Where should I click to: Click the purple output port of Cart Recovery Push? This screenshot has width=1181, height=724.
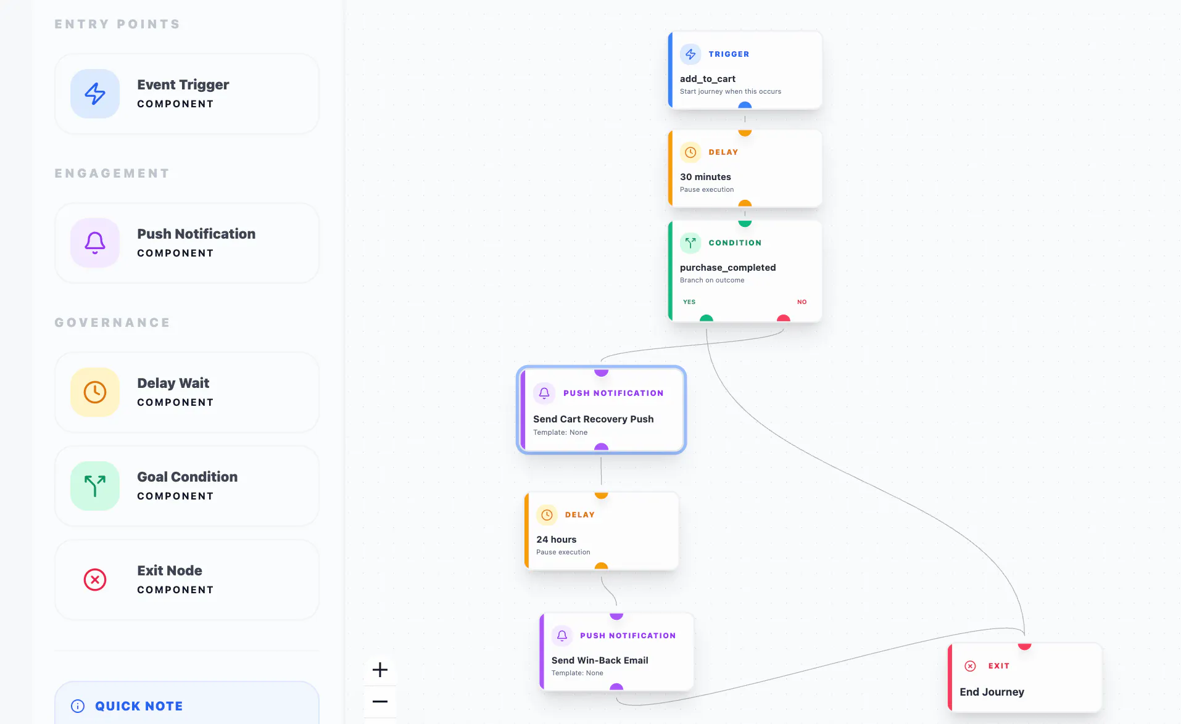(602, 447)
